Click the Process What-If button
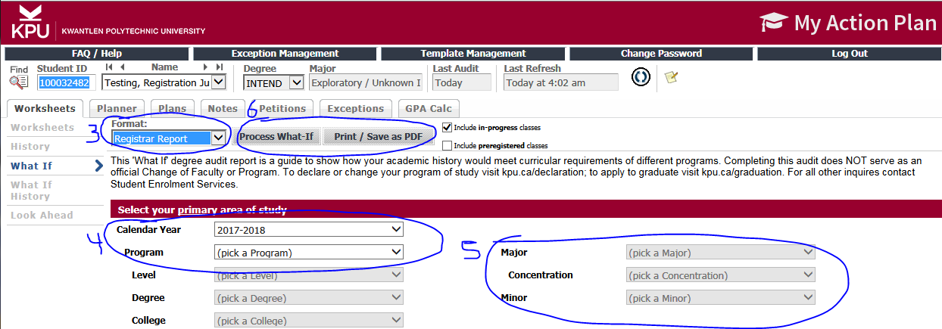Viewport: 942px width, 329px height. (x=278, y=137)
